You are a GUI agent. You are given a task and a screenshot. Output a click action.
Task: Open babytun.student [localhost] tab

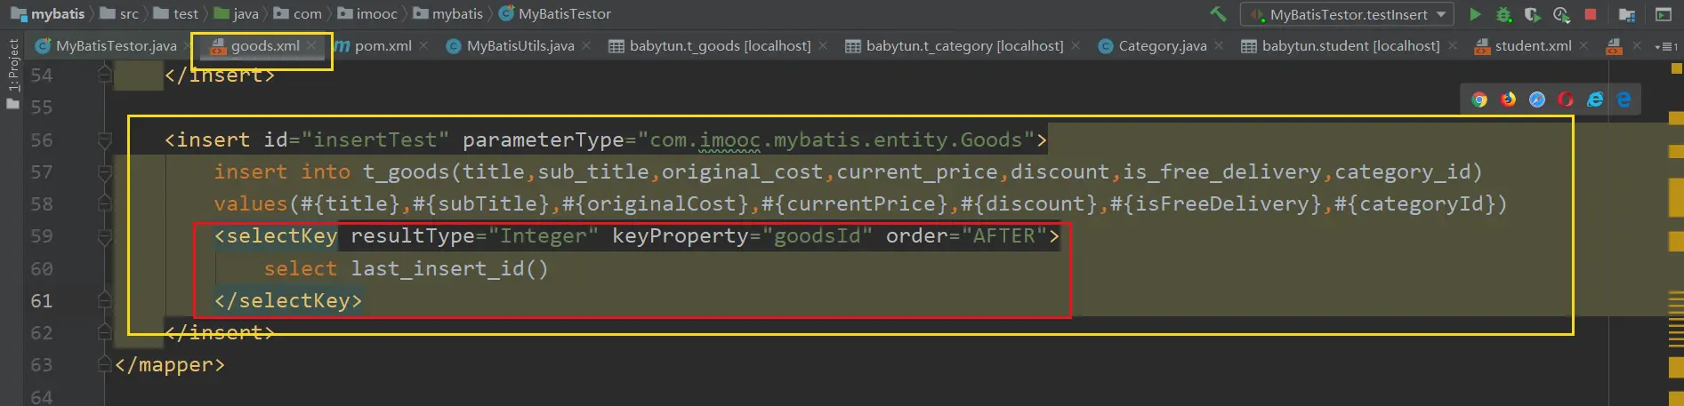tap(1341, 46)
